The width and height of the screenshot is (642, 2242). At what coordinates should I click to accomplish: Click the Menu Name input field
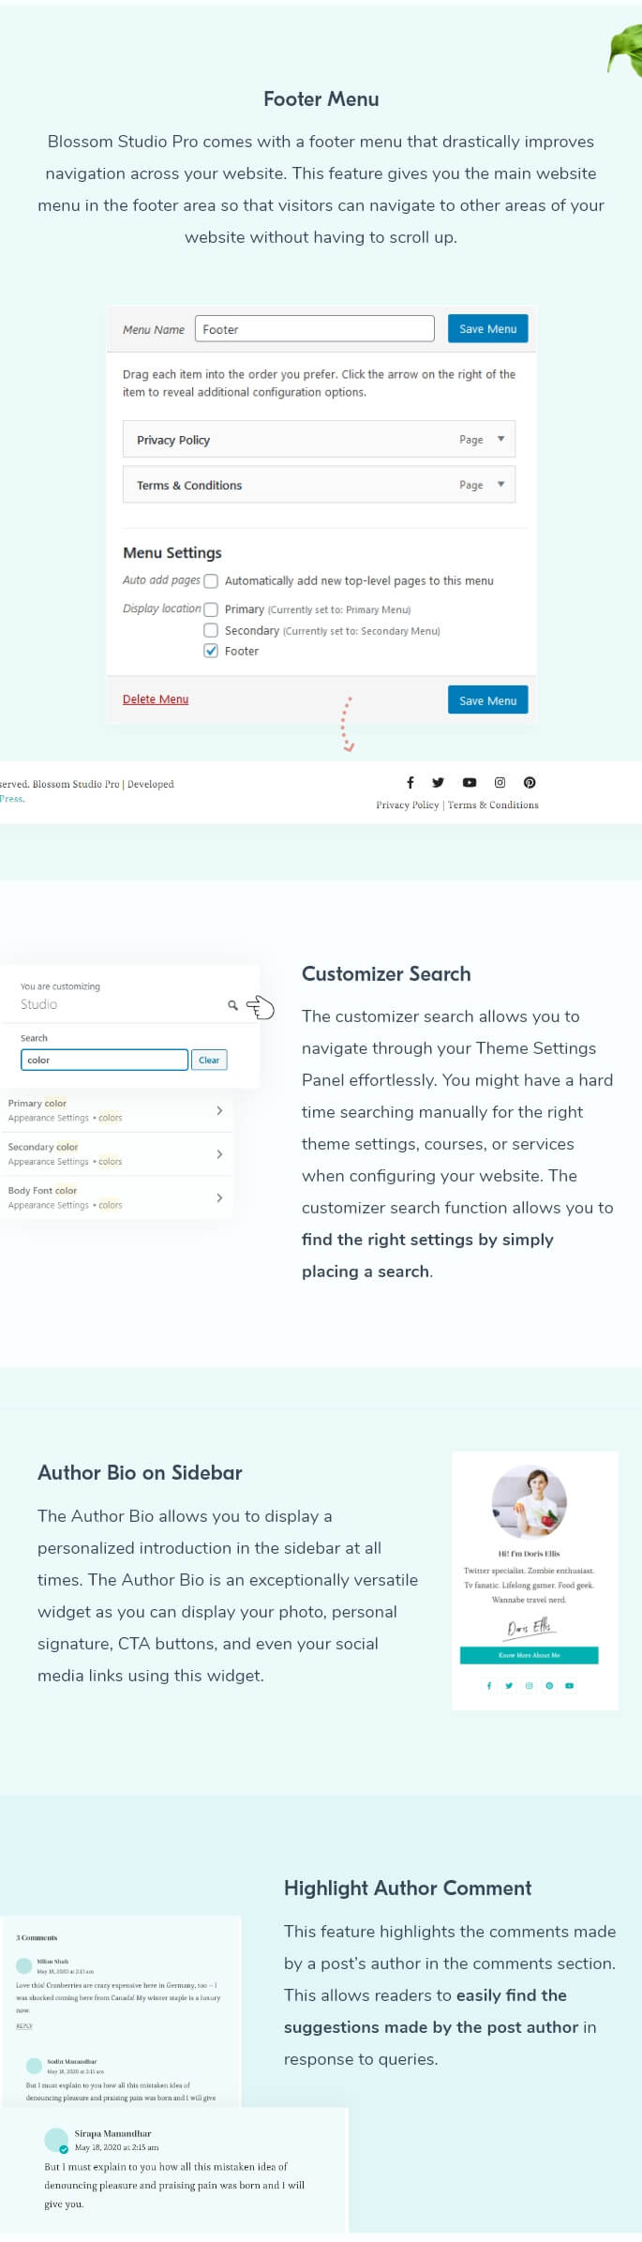pyautogui.click(x=314, y=329)
